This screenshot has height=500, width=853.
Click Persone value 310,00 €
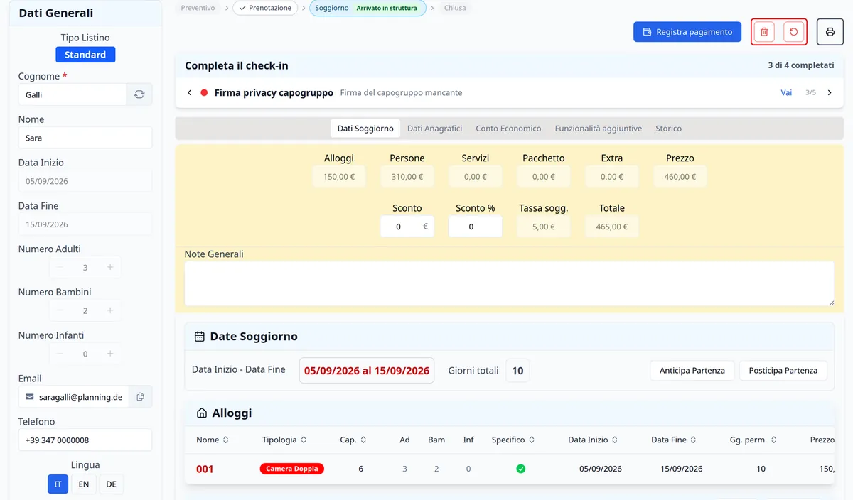pos(407,177)
